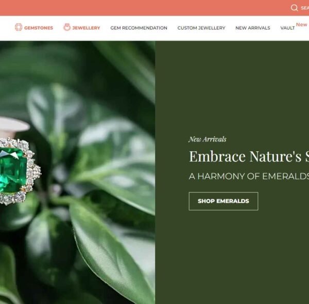Viewport: 309px width, 304px height.
Task: Click the Embrace Nature's headline
Action: (249, 156)
